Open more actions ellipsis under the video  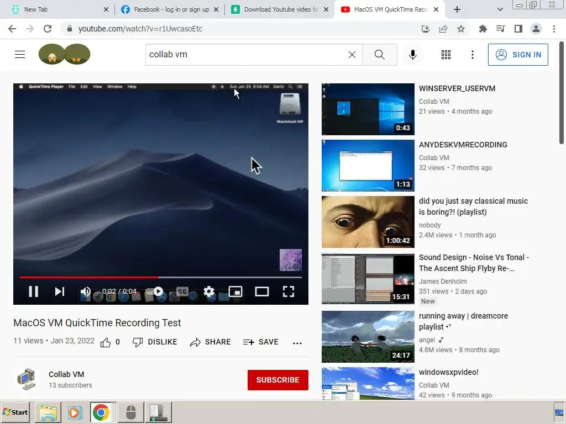(297, 343)
